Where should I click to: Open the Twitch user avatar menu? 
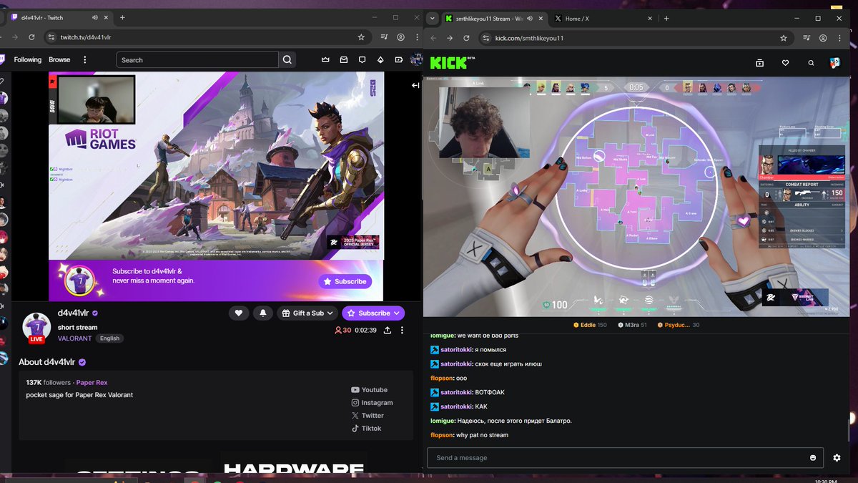[x=416, y=60]
